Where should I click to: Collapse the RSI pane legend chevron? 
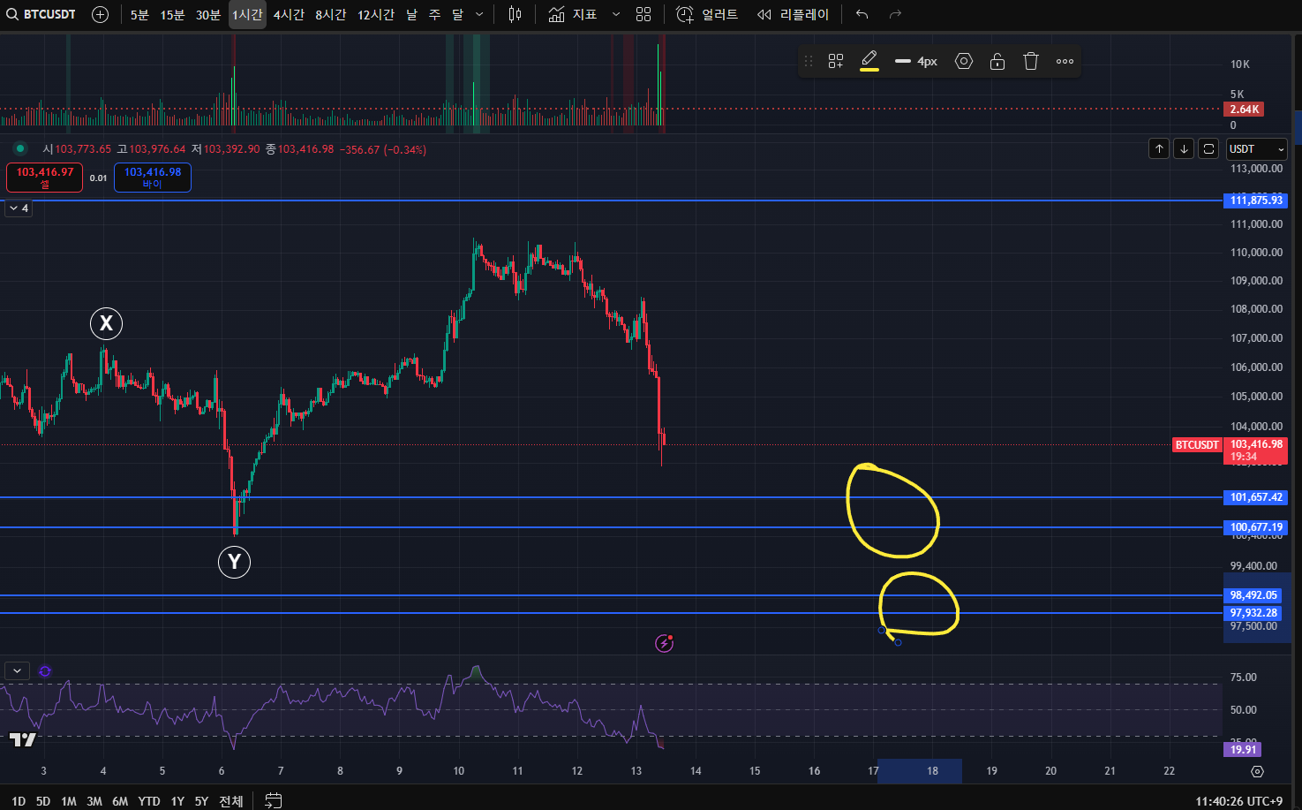point(17,671)
